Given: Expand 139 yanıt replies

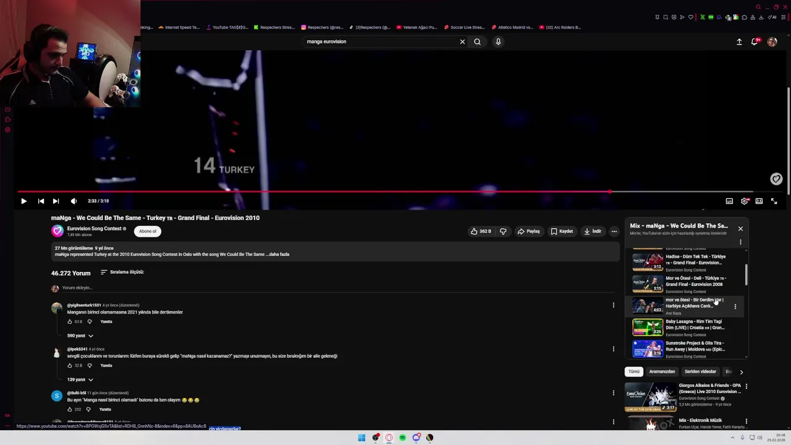Looking at the screenshot, I should click(x=80, y=379).
